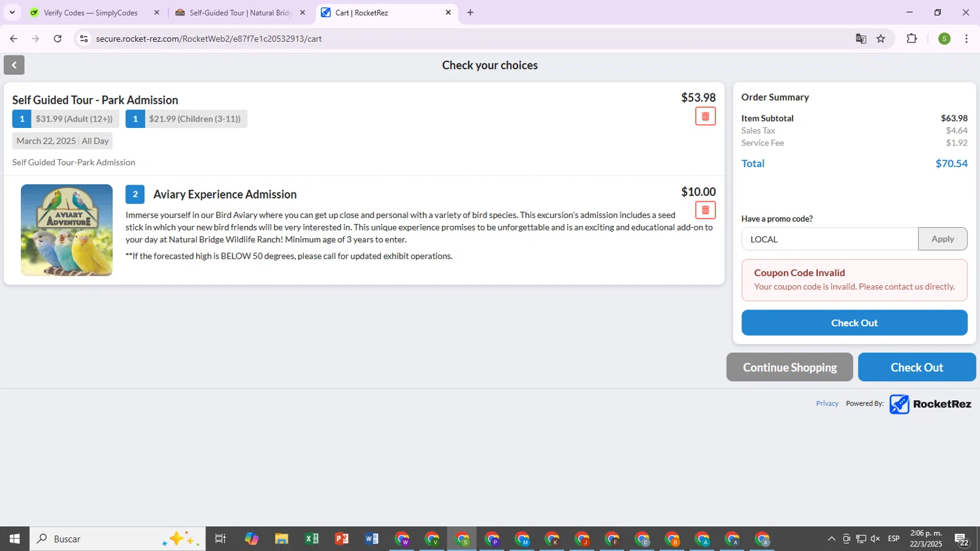
Task: Click the taskbar Buscar search box
Action: coord(118,539)
